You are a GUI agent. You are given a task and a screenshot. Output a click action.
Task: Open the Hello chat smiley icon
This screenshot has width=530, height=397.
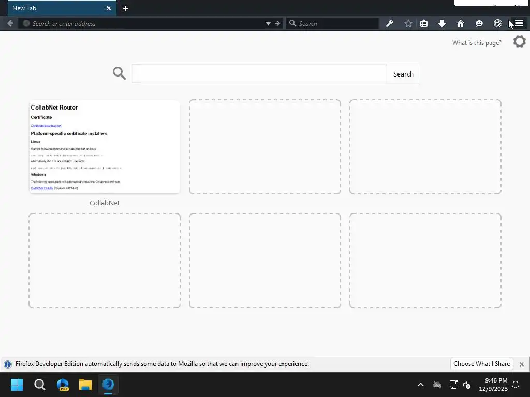click(479, 23)
